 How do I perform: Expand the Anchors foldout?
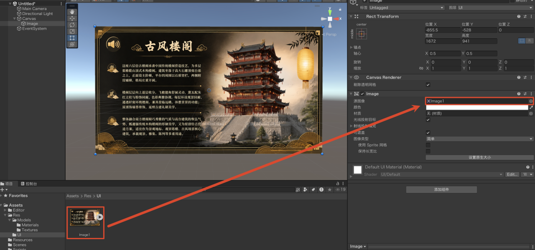pos(351,47)
